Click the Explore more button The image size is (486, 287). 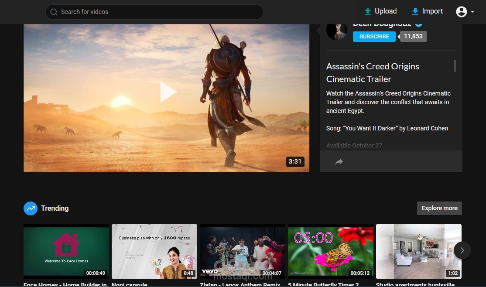[x=439, y=208]
